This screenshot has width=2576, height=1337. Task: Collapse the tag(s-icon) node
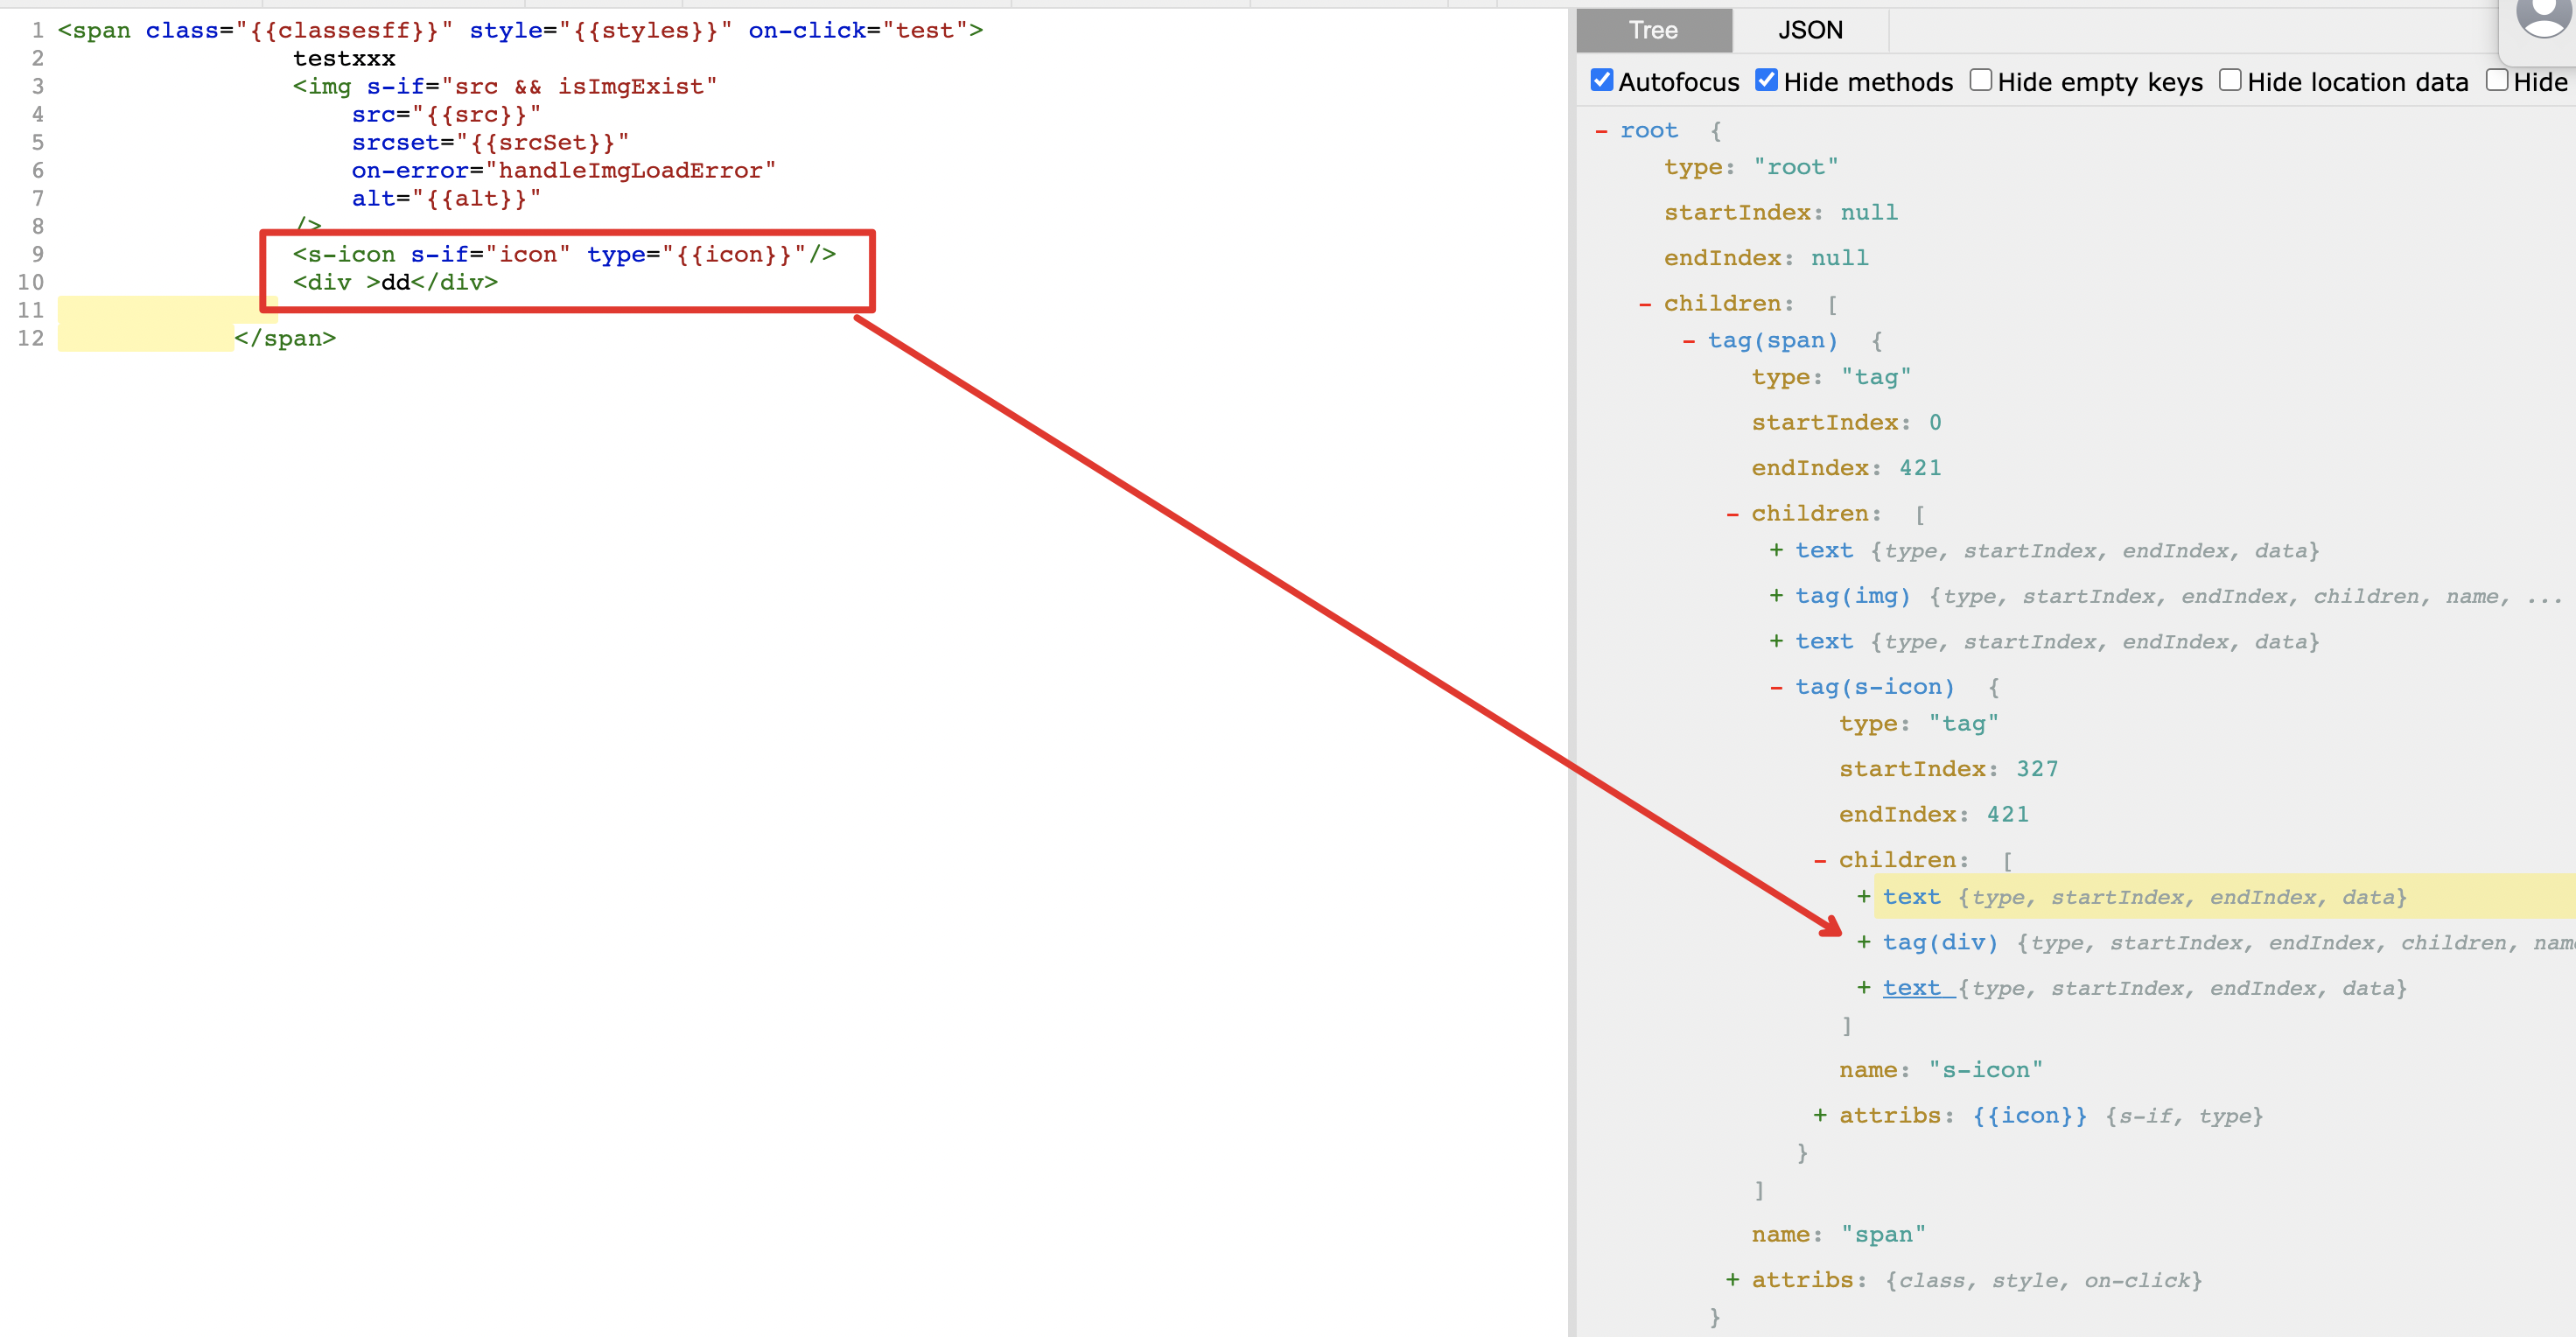click(x=1776, y=687)
